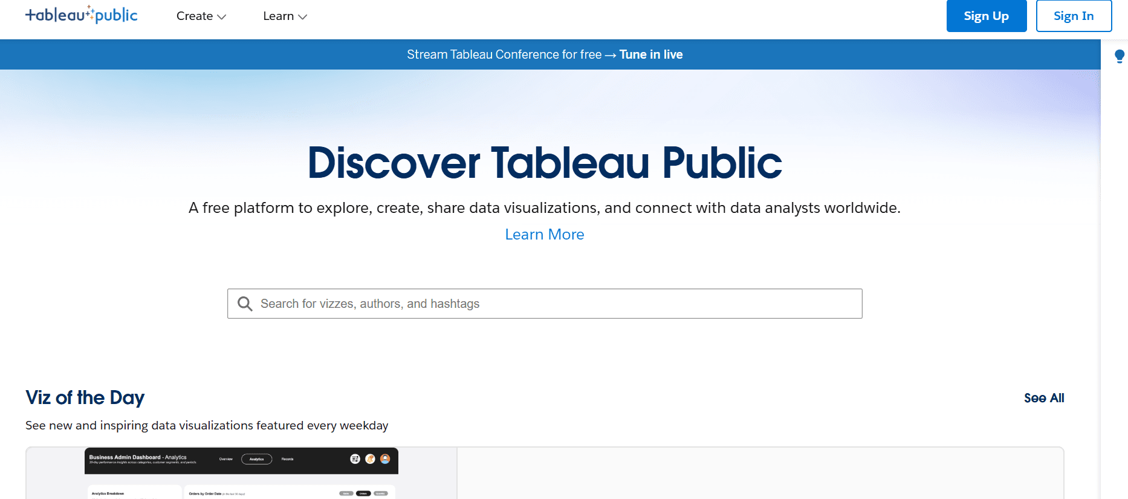Click the magnifying glass search icon
This screenshot has height=499, width=1128.
point(245,304)
